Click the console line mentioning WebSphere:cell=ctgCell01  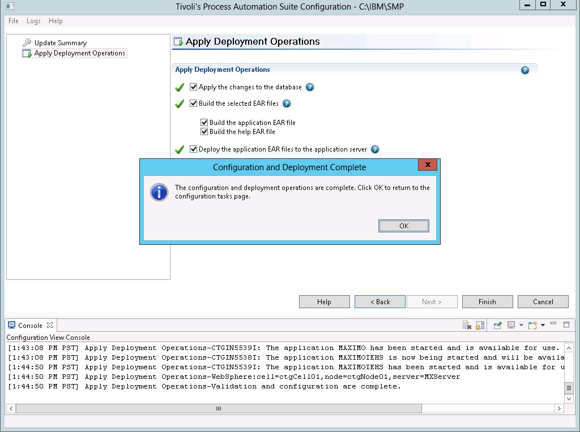pos(234,377)
